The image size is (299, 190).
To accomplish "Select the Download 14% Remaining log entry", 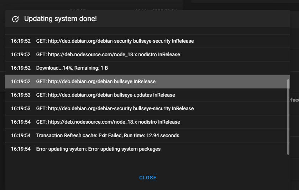I will point(148,68).
